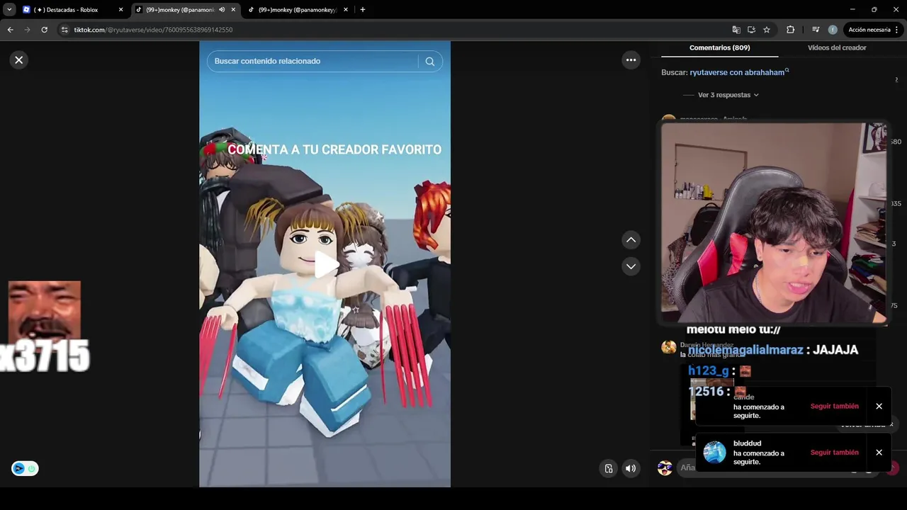Mute the video volume

[630, 468]
